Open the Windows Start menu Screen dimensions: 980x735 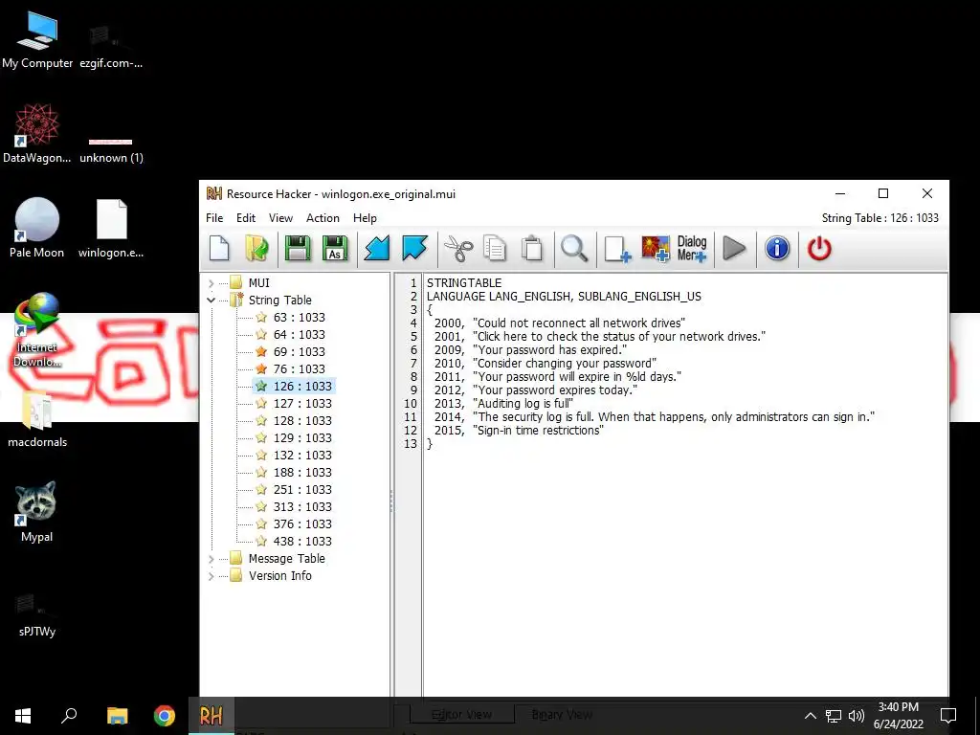(23, 716)
